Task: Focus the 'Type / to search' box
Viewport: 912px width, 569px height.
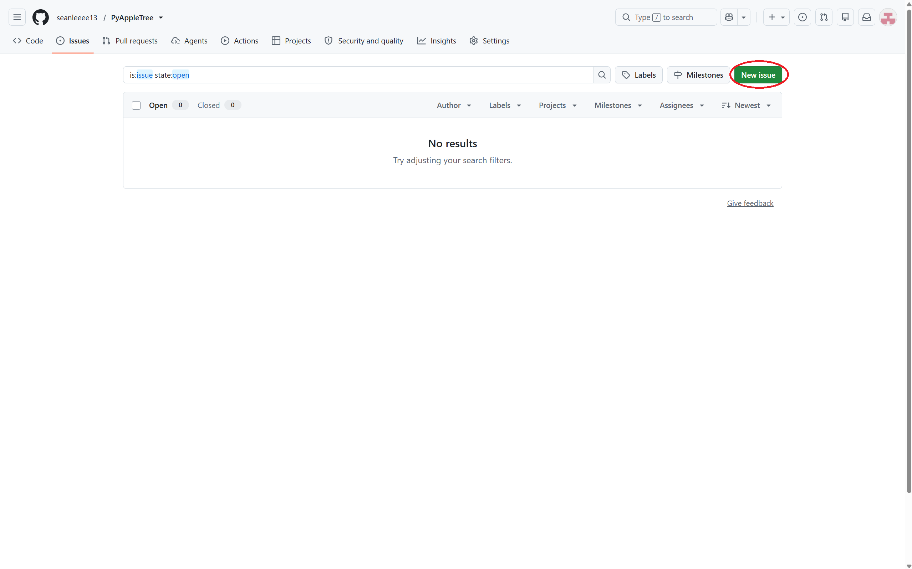Action: (x=666, y=17)
